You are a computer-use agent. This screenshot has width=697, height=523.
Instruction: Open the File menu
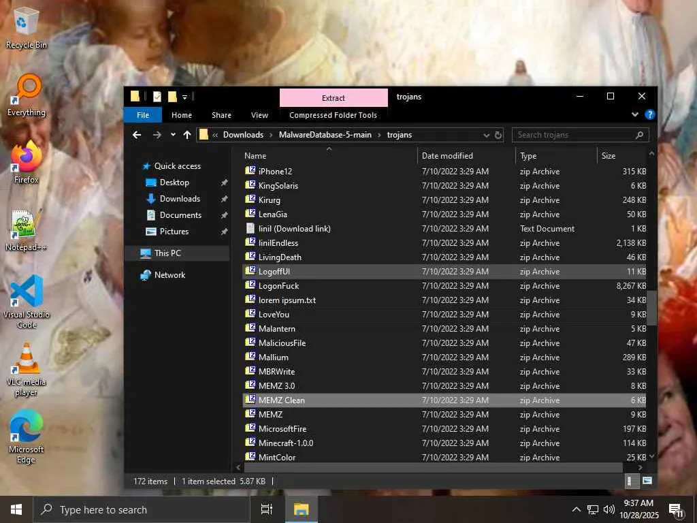click(x=143, y=115)
